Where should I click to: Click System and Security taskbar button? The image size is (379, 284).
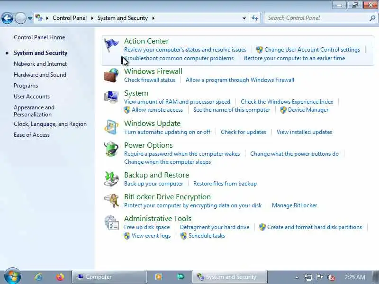coord(230,277)
